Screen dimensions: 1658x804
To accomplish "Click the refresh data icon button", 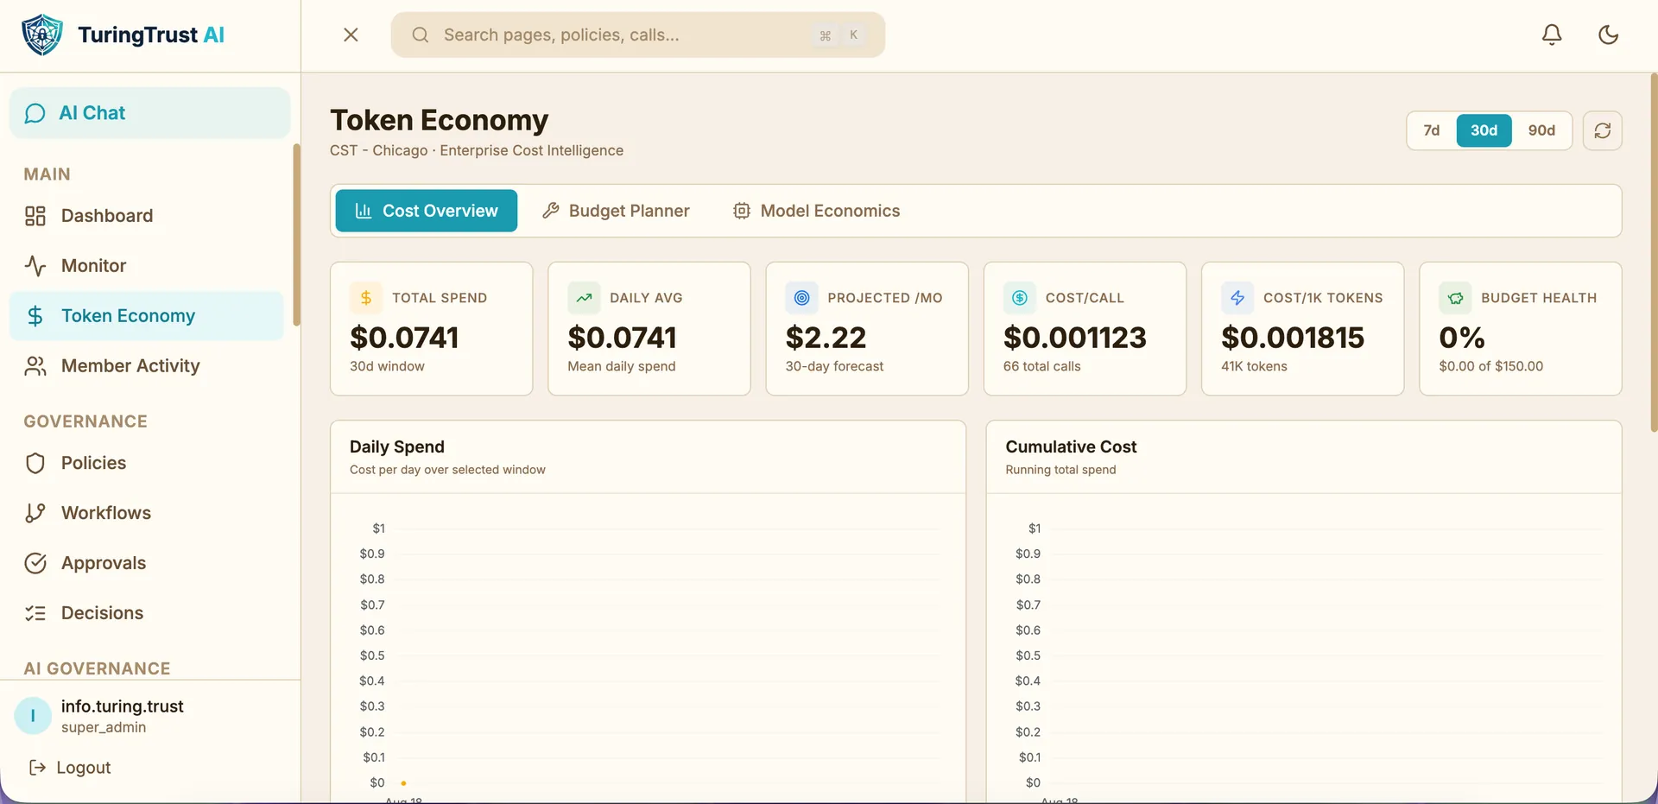I will 1603,130.
